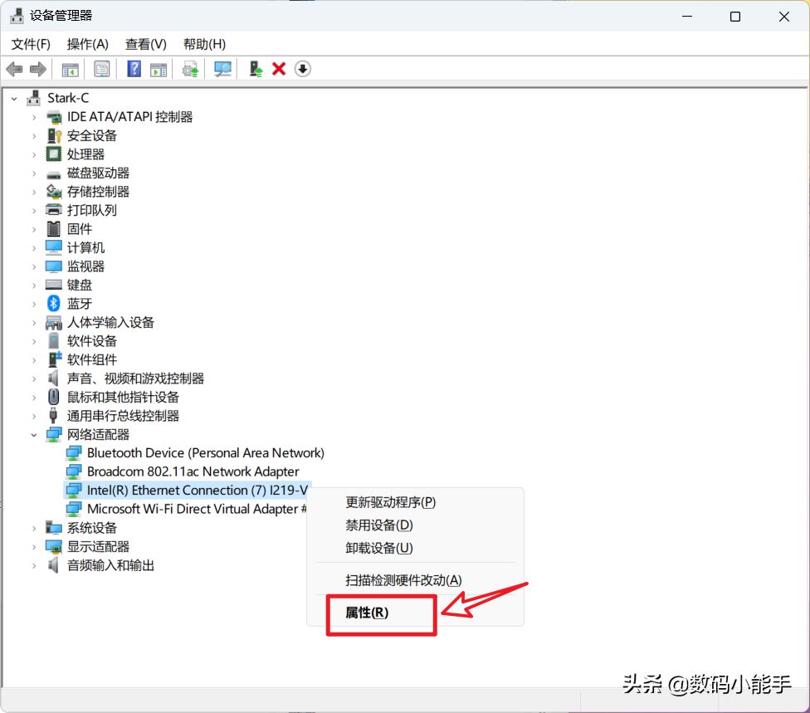Select Bluetooth Device (Personal Area Network)

[205, 452]
